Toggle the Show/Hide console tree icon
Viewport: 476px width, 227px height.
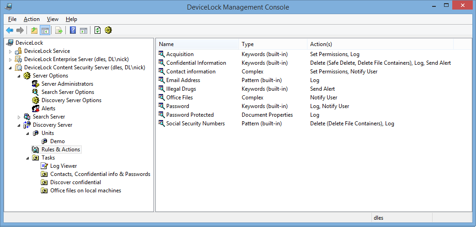(45, 30)
